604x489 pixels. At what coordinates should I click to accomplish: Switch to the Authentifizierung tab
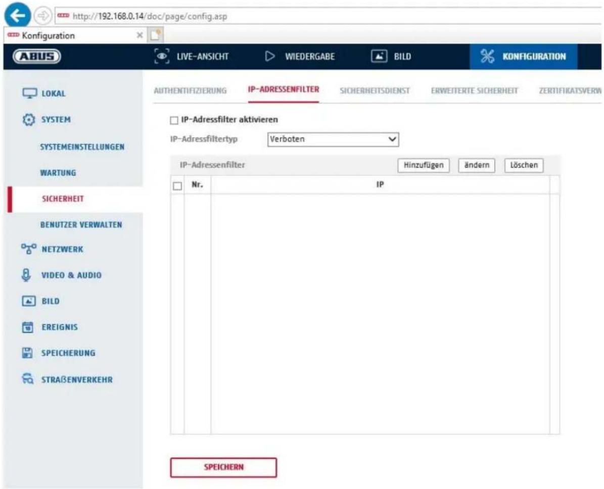point(190,90)
